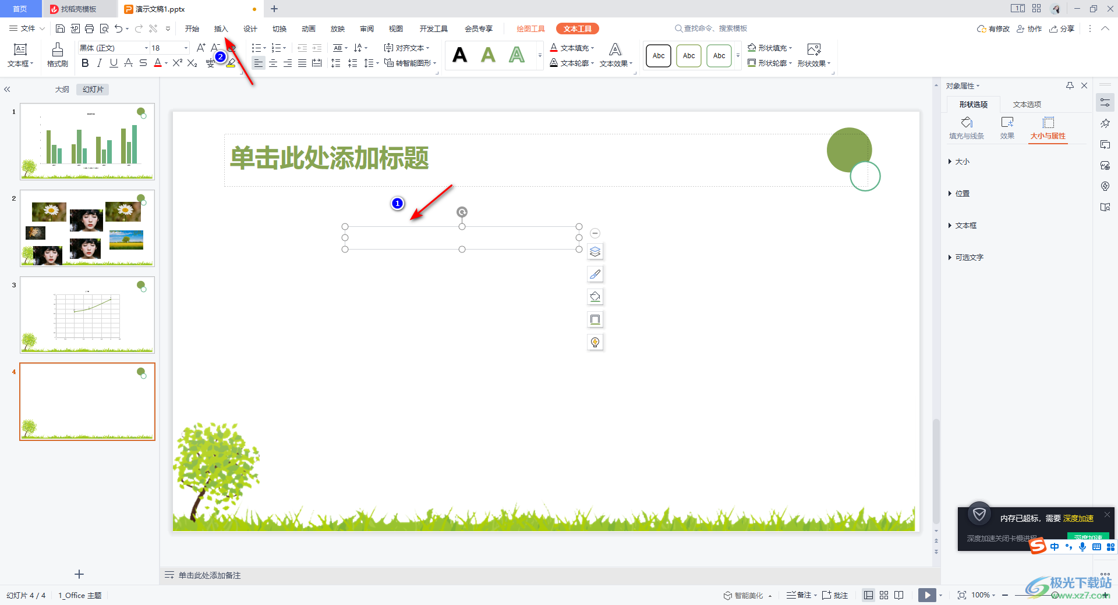Toggle Subscript formatting

coord(192,63)
